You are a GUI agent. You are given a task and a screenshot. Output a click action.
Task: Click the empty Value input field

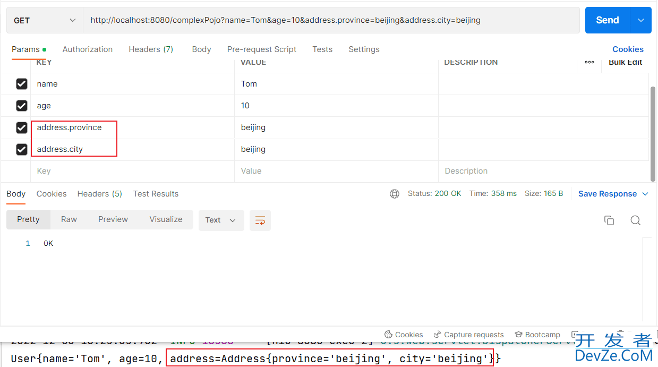click(x=336, y=171)
